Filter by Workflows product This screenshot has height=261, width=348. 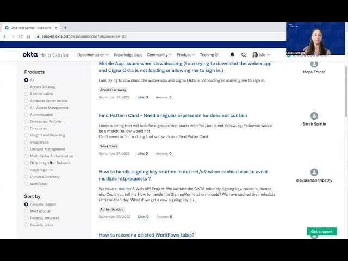tap(26, 184)
